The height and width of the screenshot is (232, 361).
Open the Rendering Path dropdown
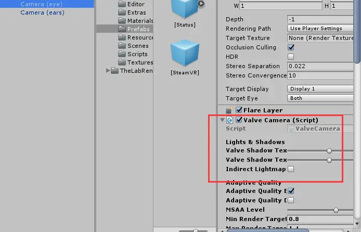point(320,28)
